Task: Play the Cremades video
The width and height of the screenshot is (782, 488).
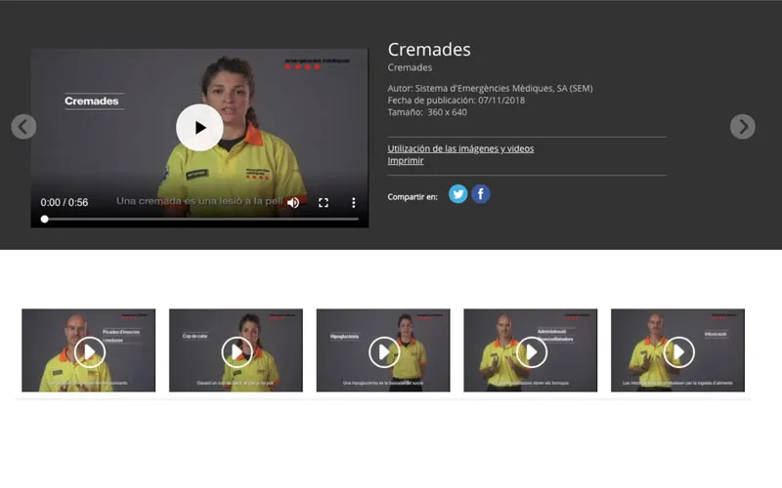Action: click(199, 128)
